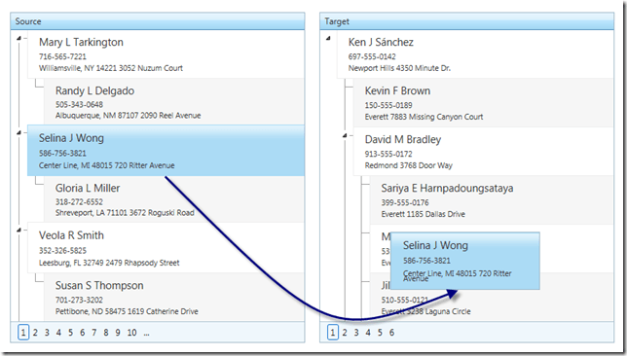Click the Source panel header
The width and height of the screenshot is (627, 356).
point(158,21)
